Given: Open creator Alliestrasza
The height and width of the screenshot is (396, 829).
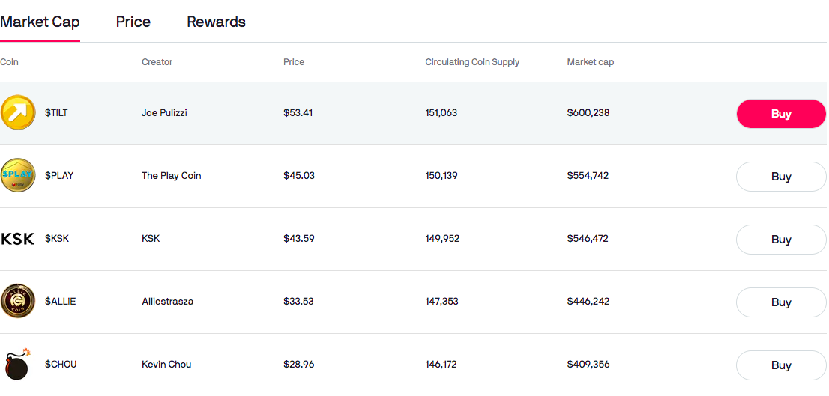Looking at the screenshot, I should tap(168, 302).
